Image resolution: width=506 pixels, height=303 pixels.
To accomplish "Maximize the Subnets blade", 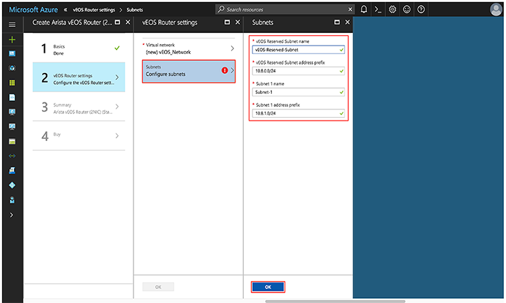I will click(x=337, y=22).
